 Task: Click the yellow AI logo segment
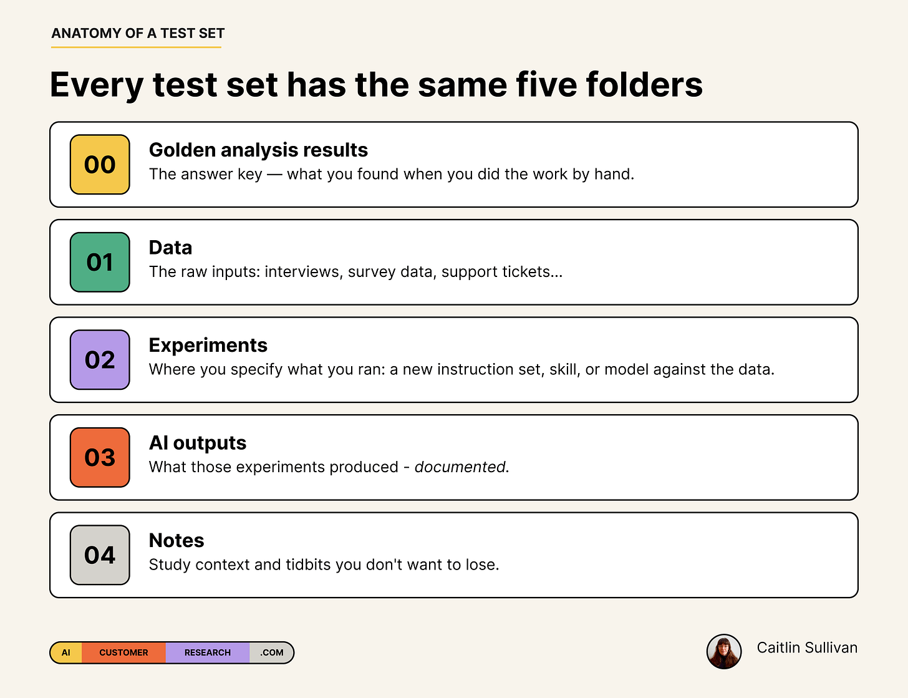[66, 652]
